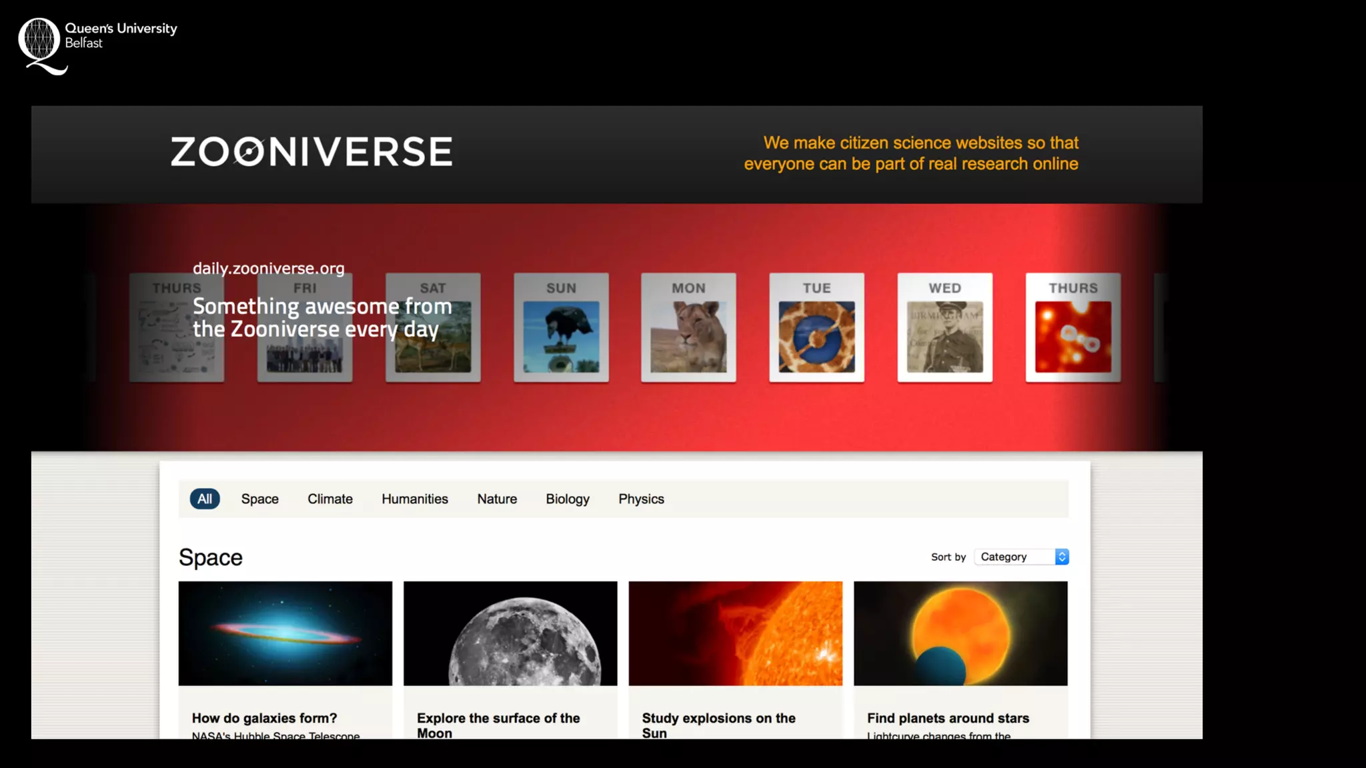Viewport: 1366px width, 768px height.
Task: Open the Sort by Category dropdown
Action: (x=1021, y=557)
